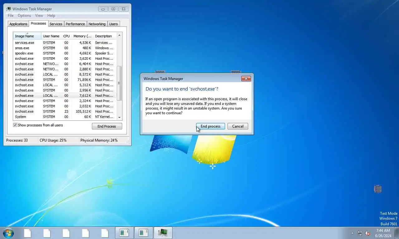Open the Options menu
This screenshot has width=399, height=239.
pyautogui.click(x=24, y=16)
